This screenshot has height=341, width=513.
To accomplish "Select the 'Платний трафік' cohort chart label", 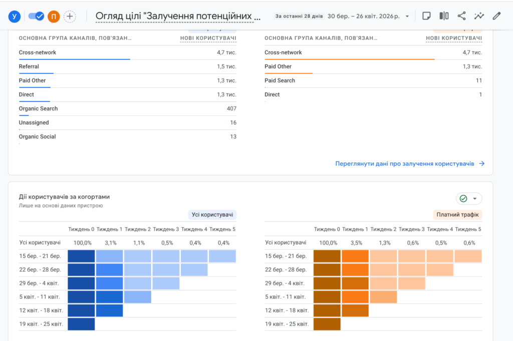I will coord(457,214).
